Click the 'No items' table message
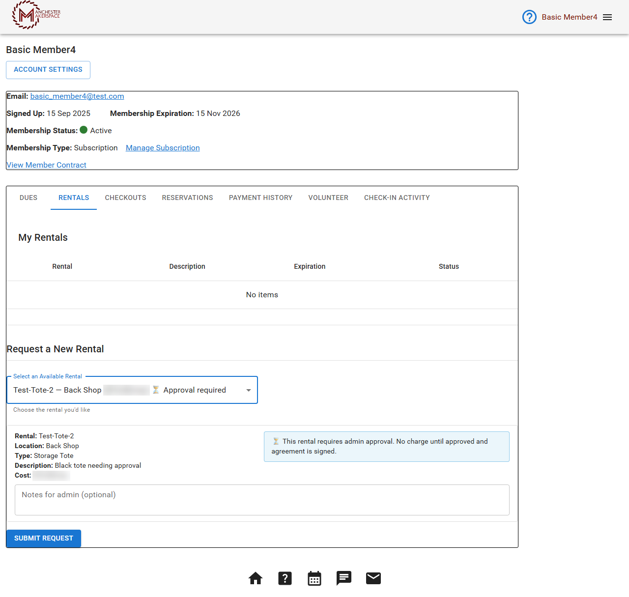Viewport: 629px width, 597px height. pyautogui.click(x=262, y=295)
